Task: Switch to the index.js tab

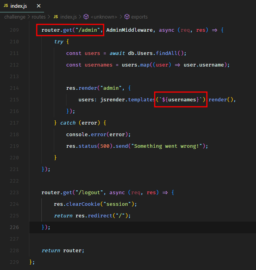Action: click(19, 6)
